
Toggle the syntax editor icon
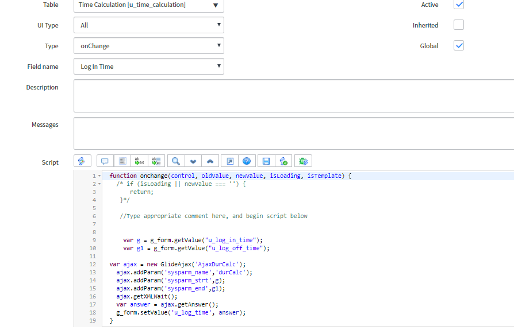(82, 161)
